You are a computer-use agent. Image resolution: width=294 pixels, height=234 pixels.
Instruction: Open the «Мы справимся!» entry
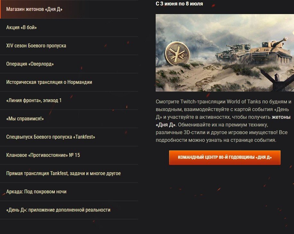(x=69, y=119)
